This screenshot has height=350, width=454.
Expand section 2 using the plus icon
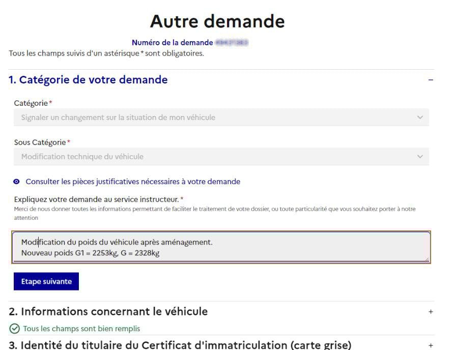[431, 312]
